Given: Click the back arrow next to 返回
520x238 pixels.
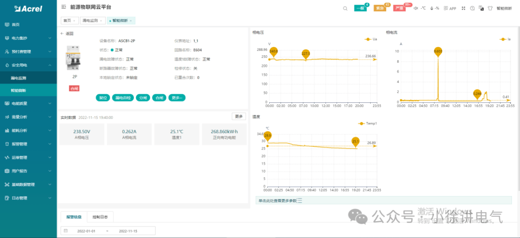Looking at the screenshot, I should pyautogui.click(x=62, y=34).
